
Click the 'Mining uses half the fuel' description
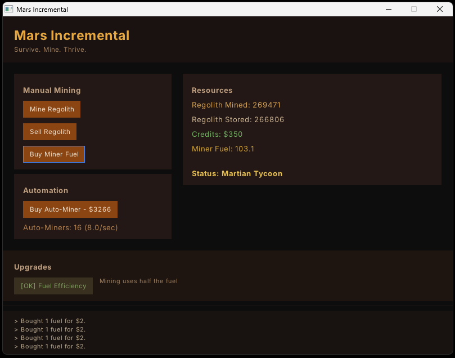pos(139,281)
